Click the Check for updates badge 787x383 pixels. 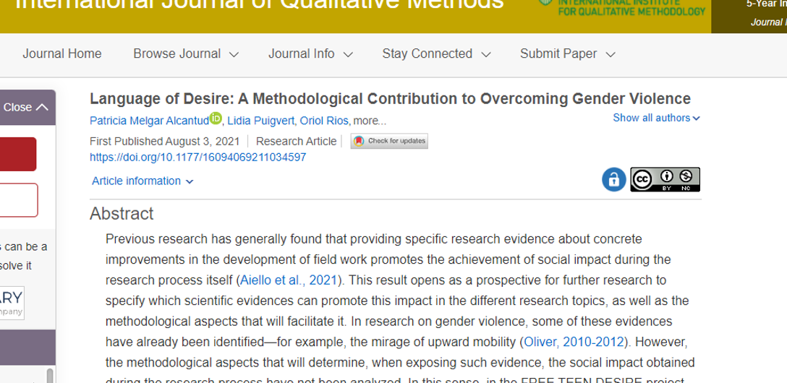pos(389,142)
